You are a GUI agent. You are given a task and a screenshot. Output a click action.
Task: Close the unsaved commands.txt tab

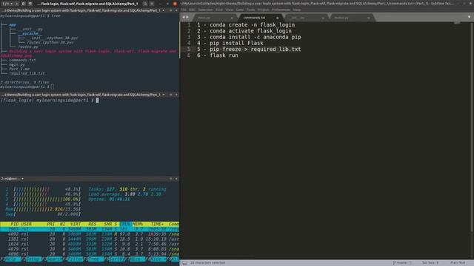(x=277, y=18)
